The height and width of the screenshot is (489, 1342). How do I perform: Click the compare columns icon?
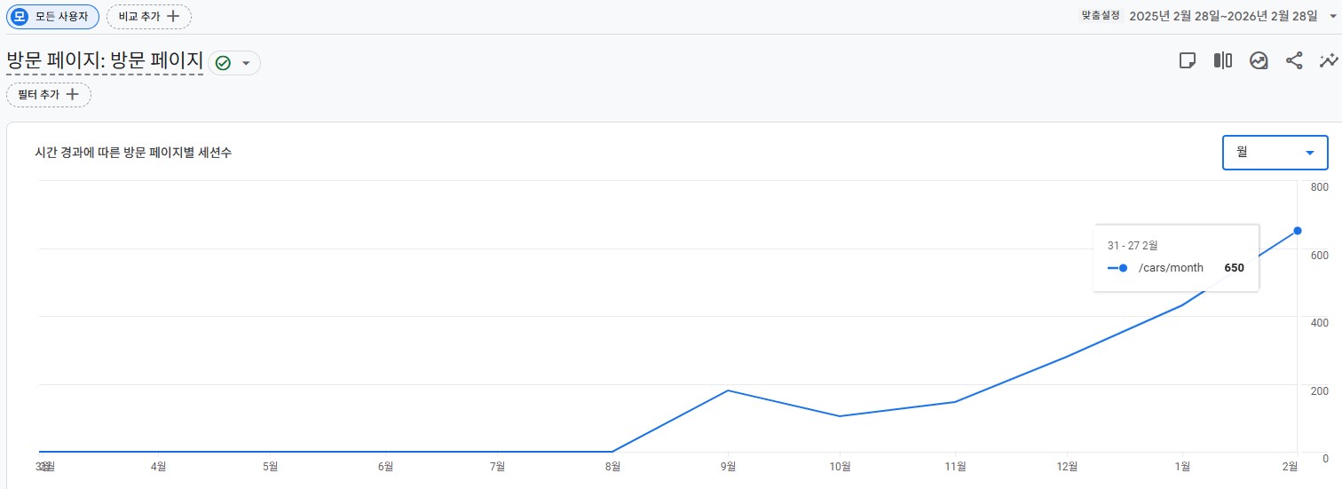click(1223, 60)
